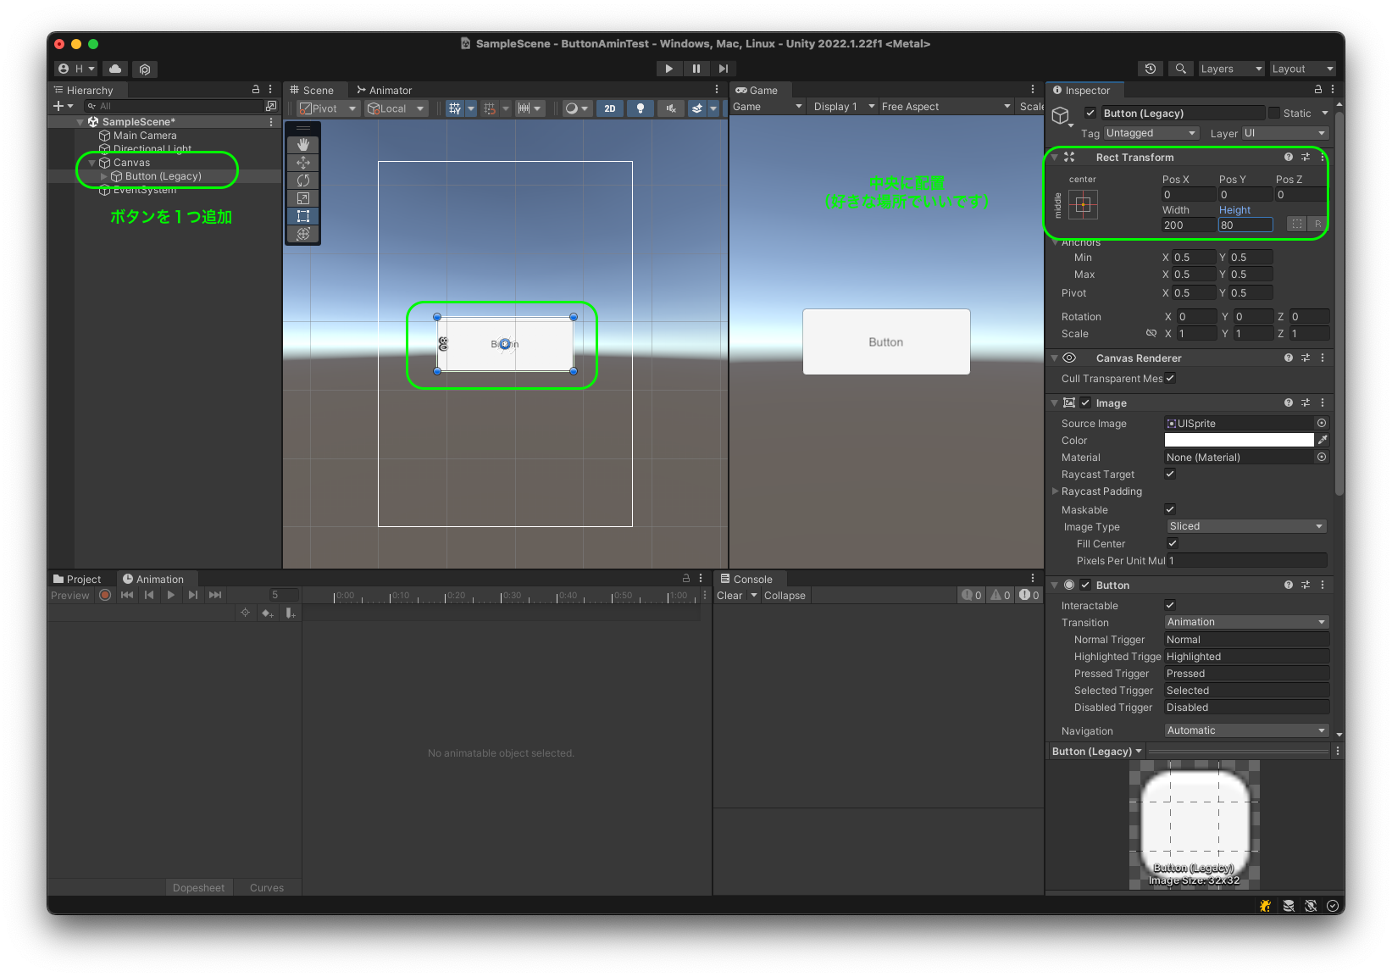Select the Move tool
The image size is (1392, 977).
point(303,162)
